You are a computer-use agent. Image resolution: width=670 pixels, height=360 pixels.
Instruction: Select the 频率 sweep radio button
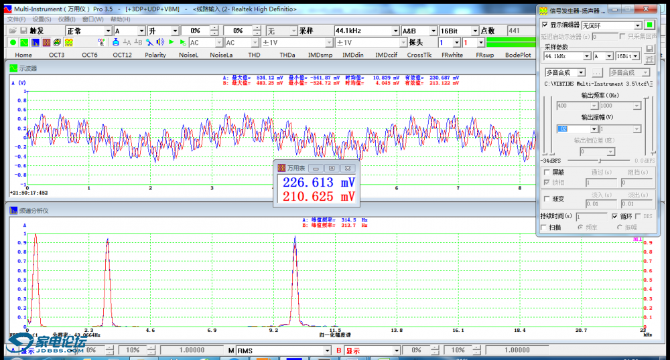(580, 228)
